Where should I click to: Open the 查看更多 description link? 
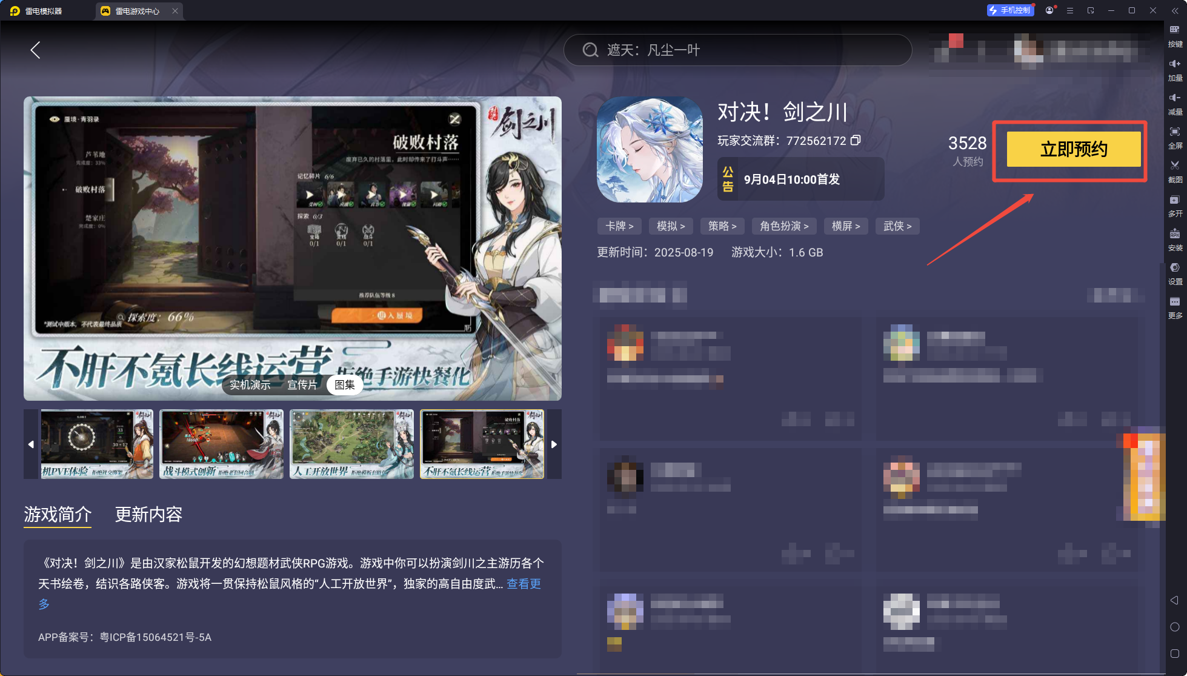pos(524,584)
